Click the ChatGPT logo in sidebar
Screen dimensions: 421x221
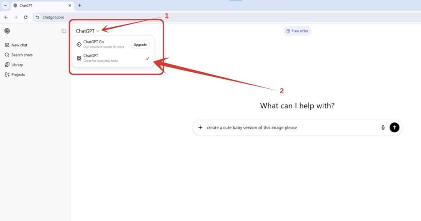point(7,31)
